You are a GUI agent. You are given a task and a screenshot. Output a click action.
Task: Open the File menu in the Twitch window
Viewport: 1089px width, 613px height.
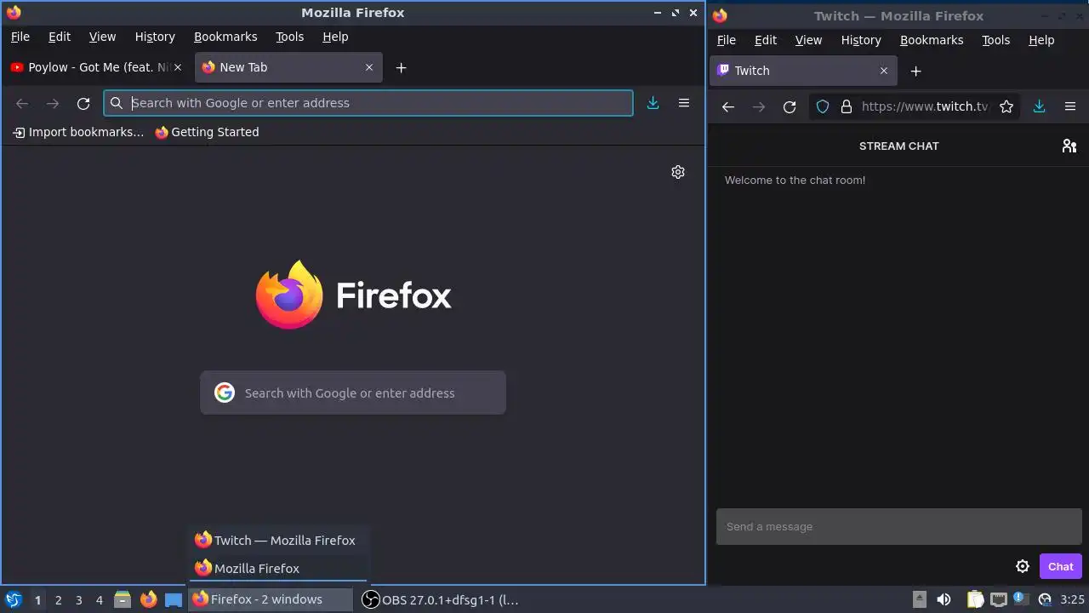[x=726, y=40]
